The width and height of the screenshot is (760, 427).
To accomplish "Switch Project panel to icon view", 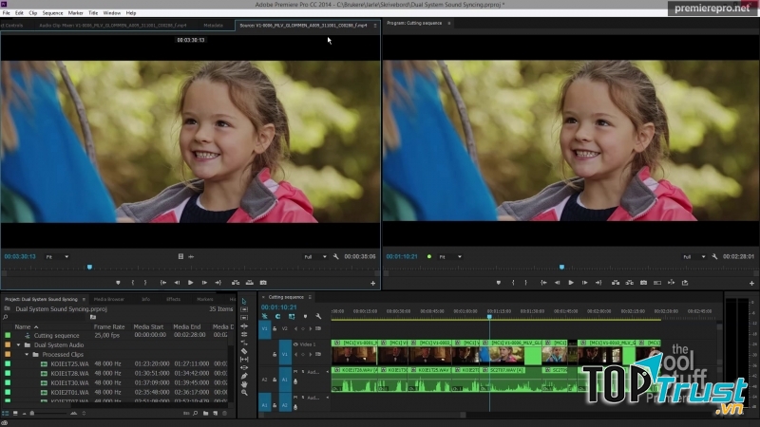I will [x=15, y=414].
